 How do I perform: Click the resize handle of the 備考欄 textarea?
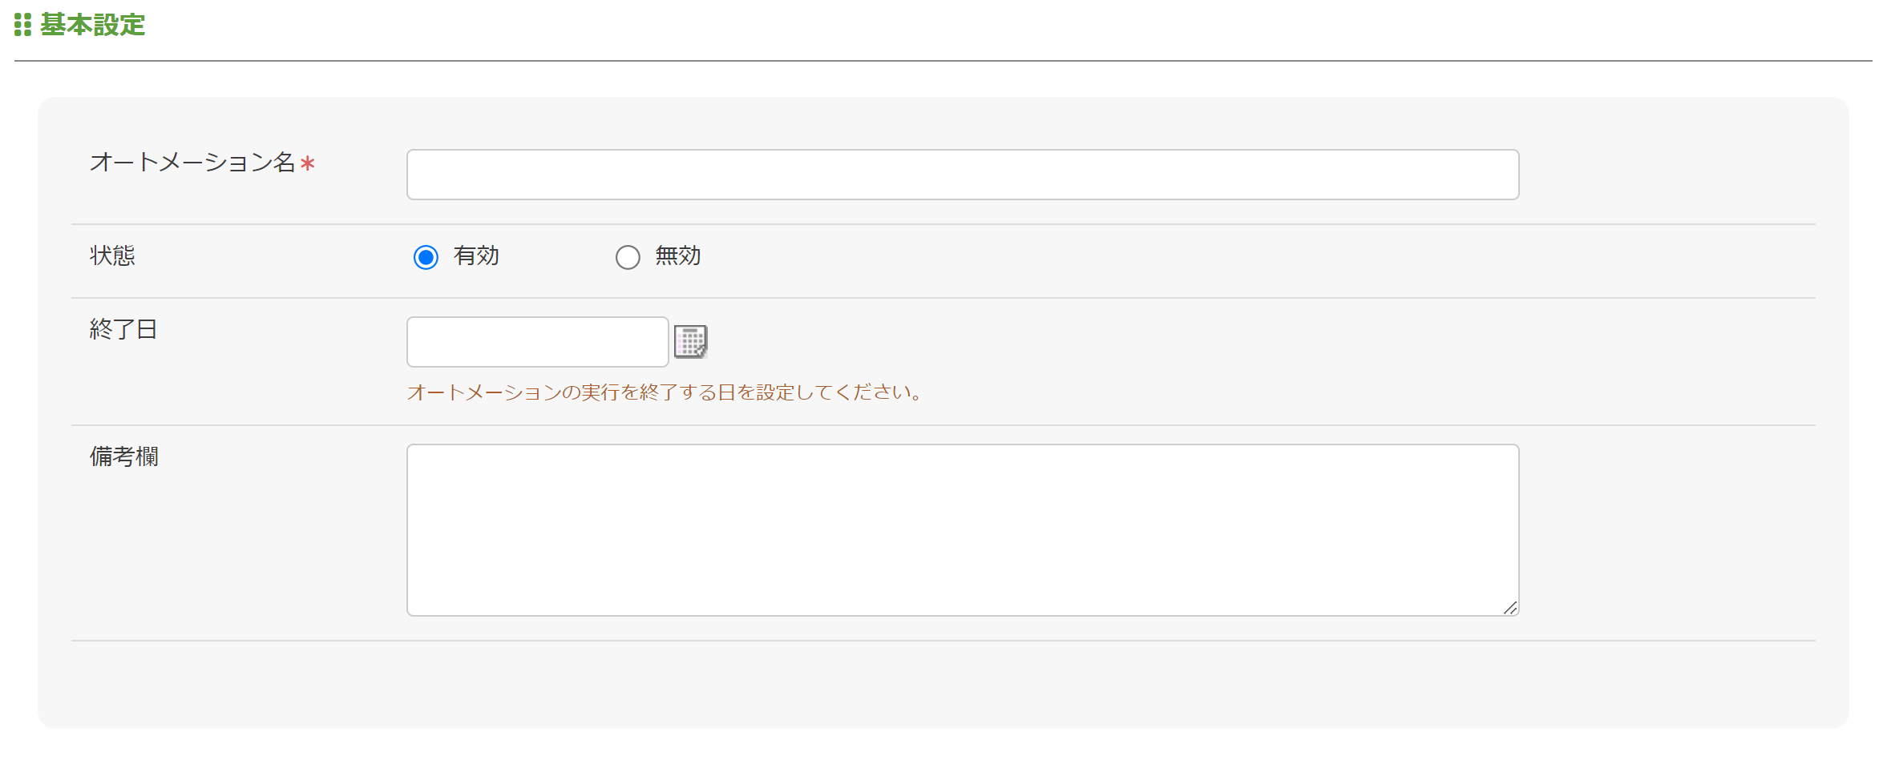pos(1510,608)
